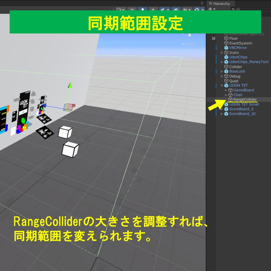Expand the GameBoard child object
271x271 pixels.
[x=226, y=90]
